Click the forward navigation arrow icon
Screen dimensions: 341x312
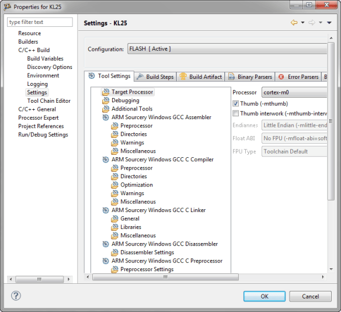tap(312, 22)
